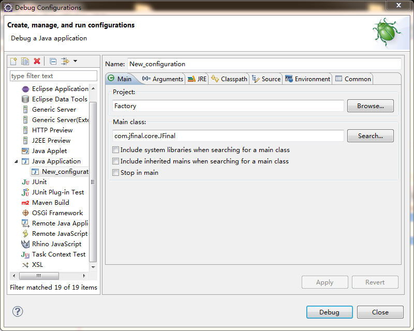Click the Generic Server icon
414x331 pixels.
[25, 110]
